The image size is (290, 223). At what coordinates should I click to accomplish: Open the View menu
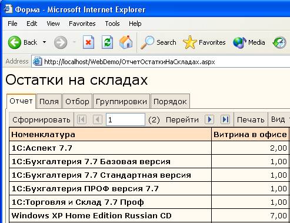[x=53, y=24]
